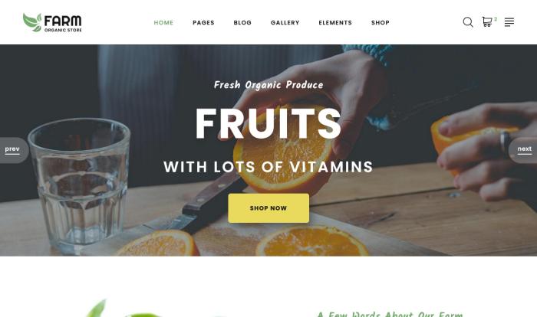
Task: Open the Shop menu
Action: (381, 22)
